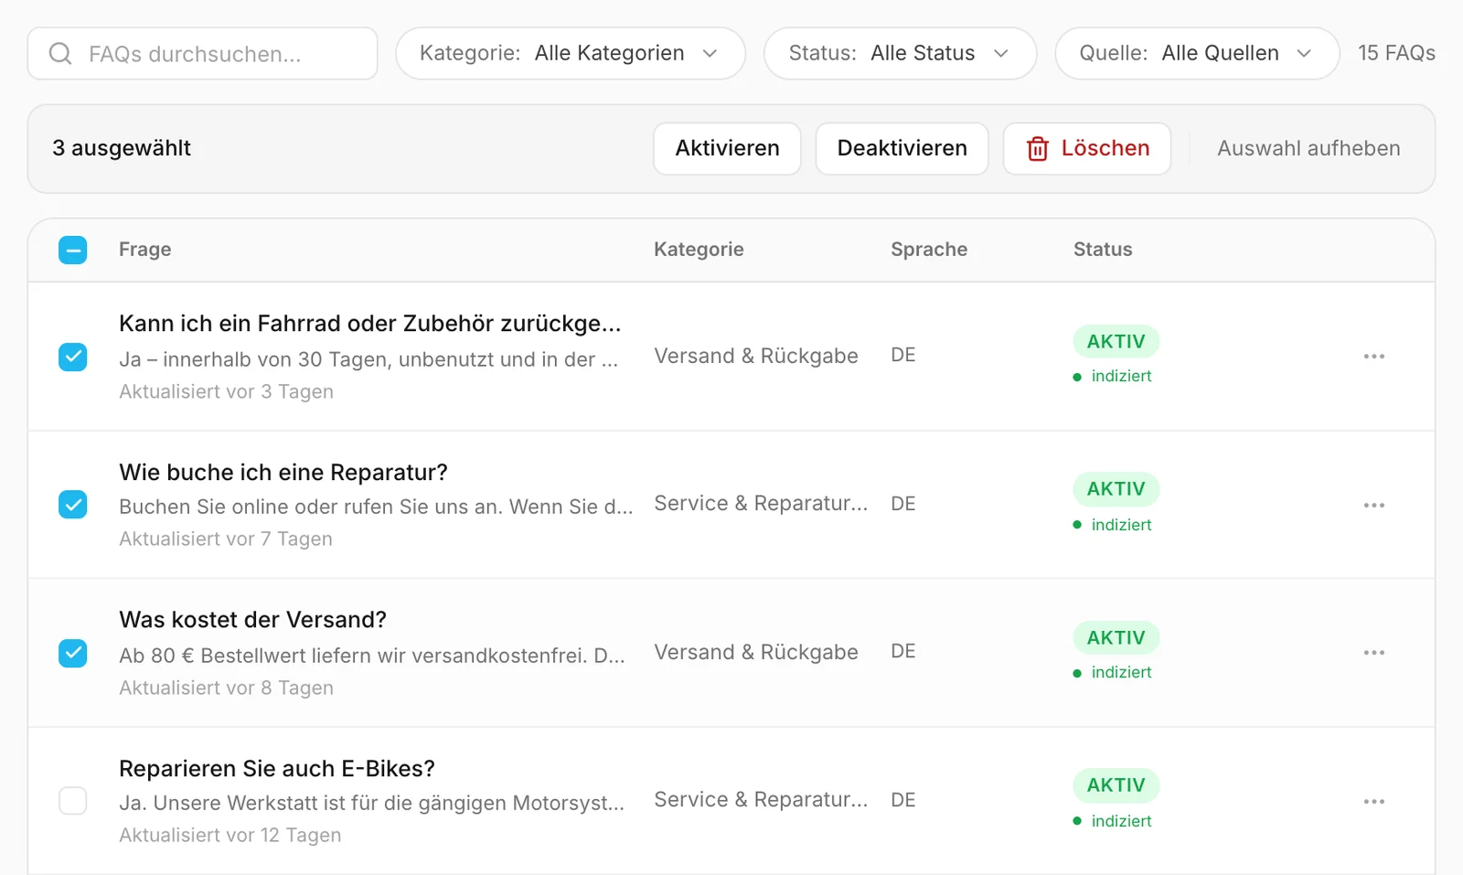Open the Status filter dropdown
The image size is (1463, 875).
click(900, 53)
